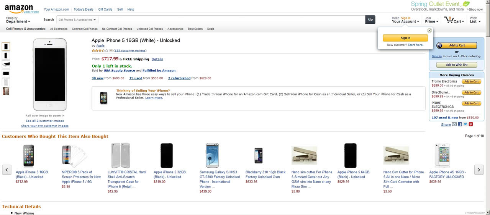Share this product via email icon
The height and width of the screenshot is (215, 490).
click(454, 124)
